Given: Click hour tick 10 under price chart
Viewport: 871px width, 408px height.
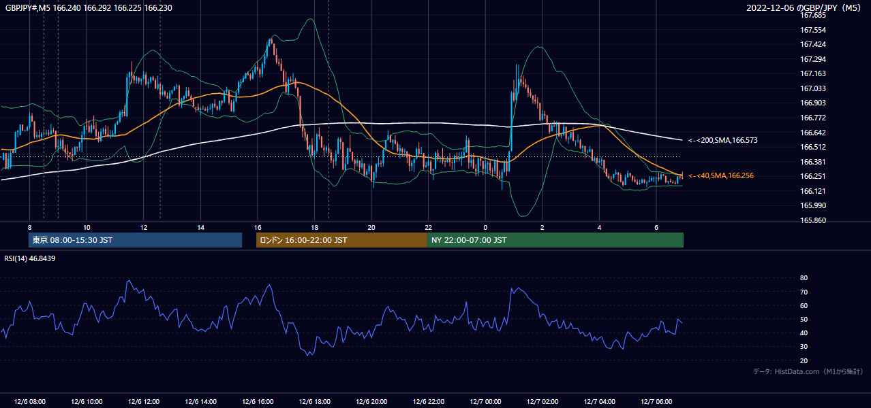Looking at the screenshot, I should click(x=87, y=226).
